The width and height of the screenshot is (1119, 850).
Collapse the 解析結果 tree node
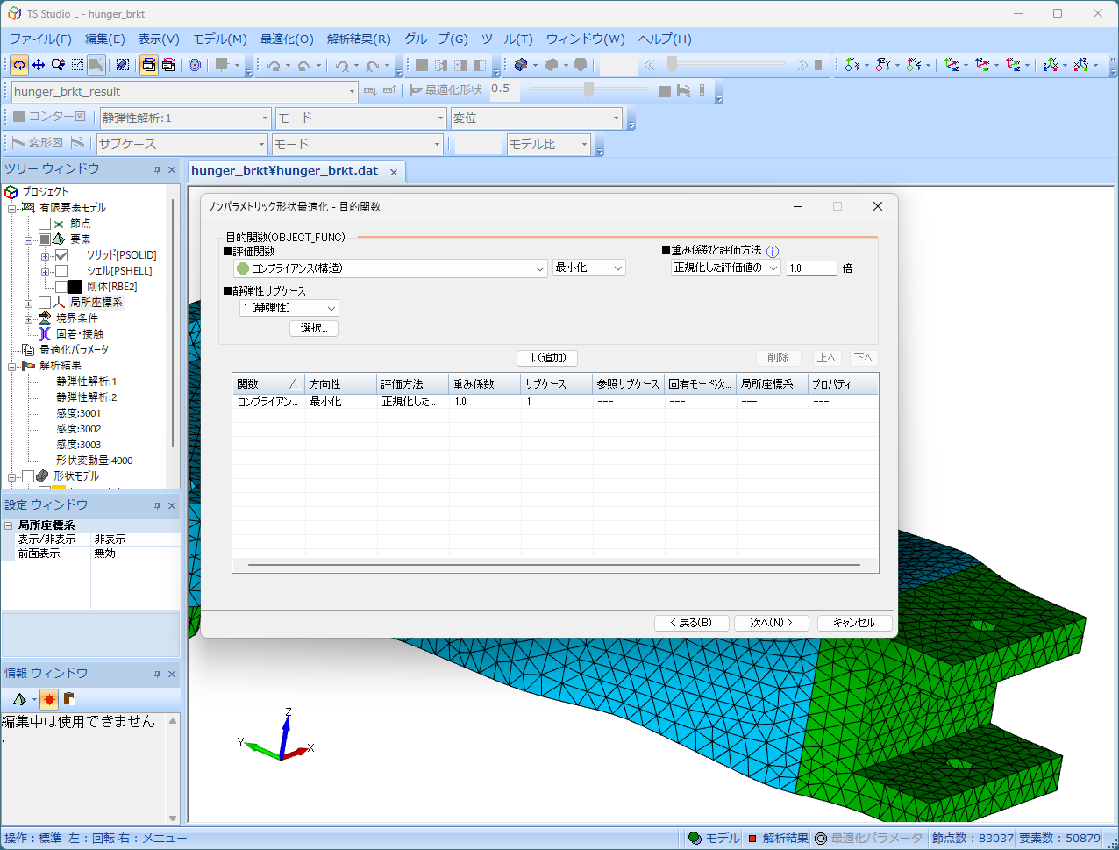[x=12, y=366]
